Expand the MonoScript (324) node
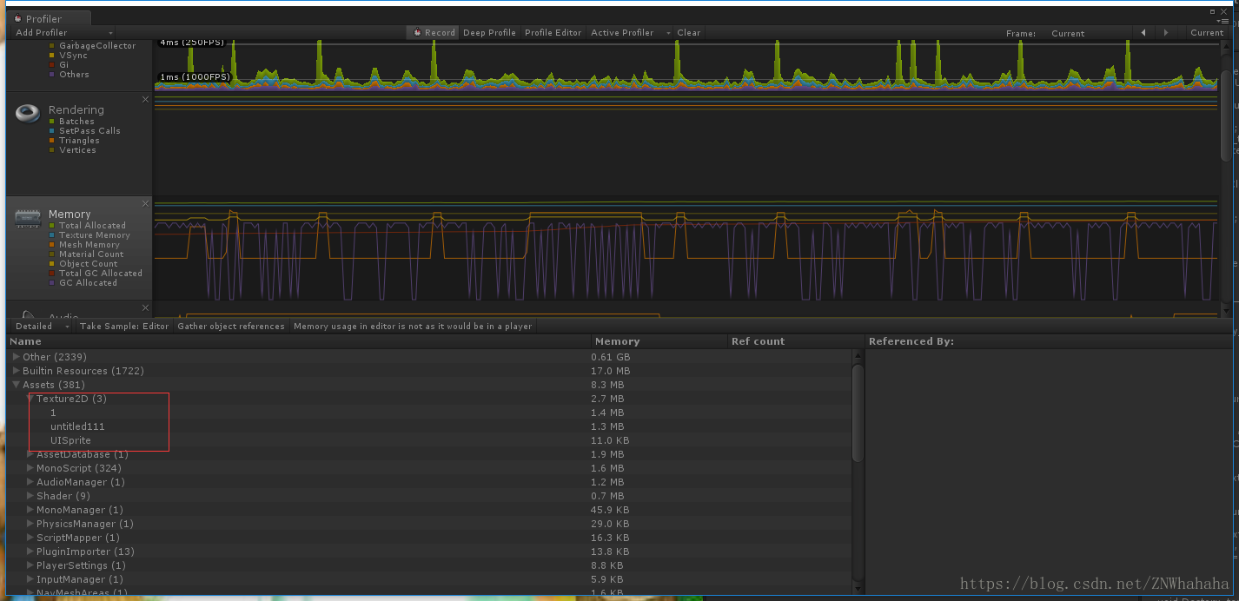The width and height of the screenshot is (1239, 601). coord(30,468)
